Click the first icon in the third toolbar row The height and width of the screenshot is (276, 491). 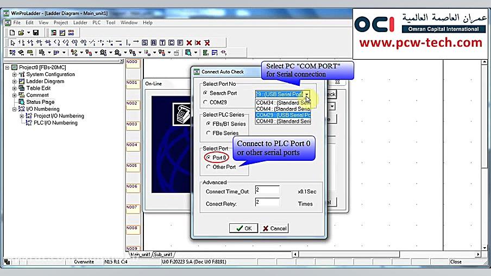(12, 53)
